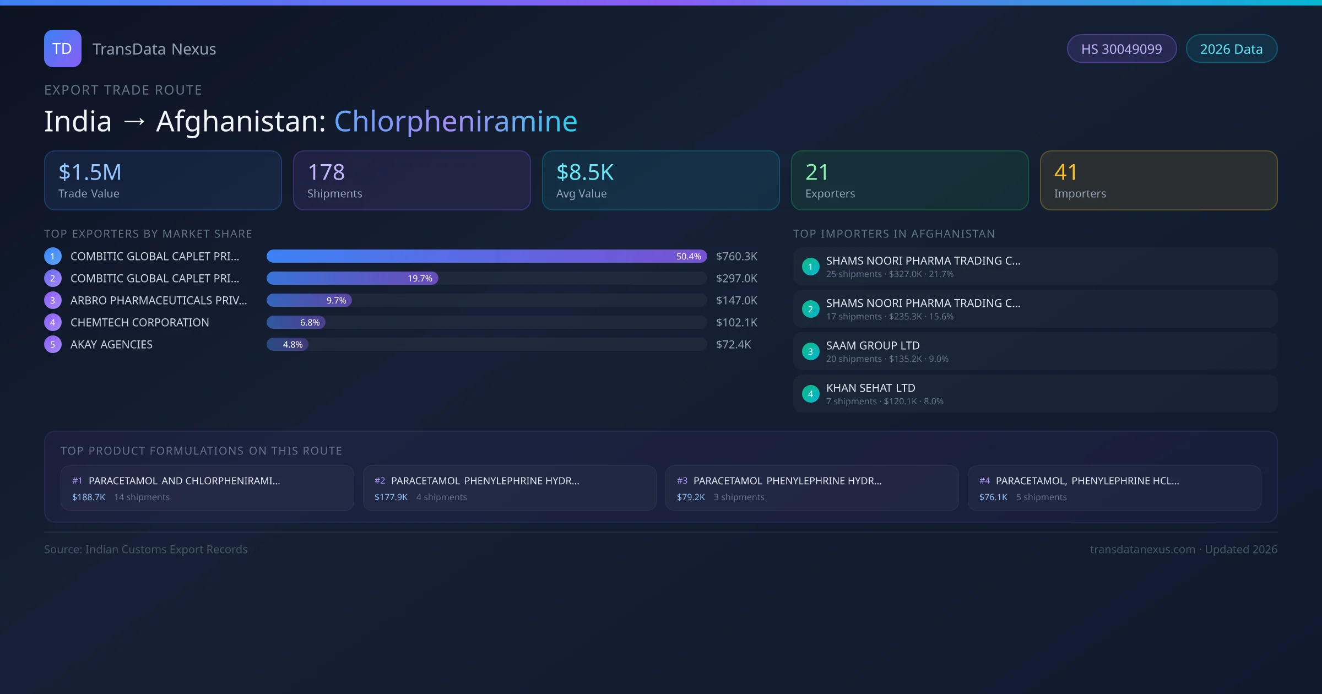Viewport: 1322px width, 694px height.
Task: Select the 2026 Data pill
Action: click(1231, 49)
